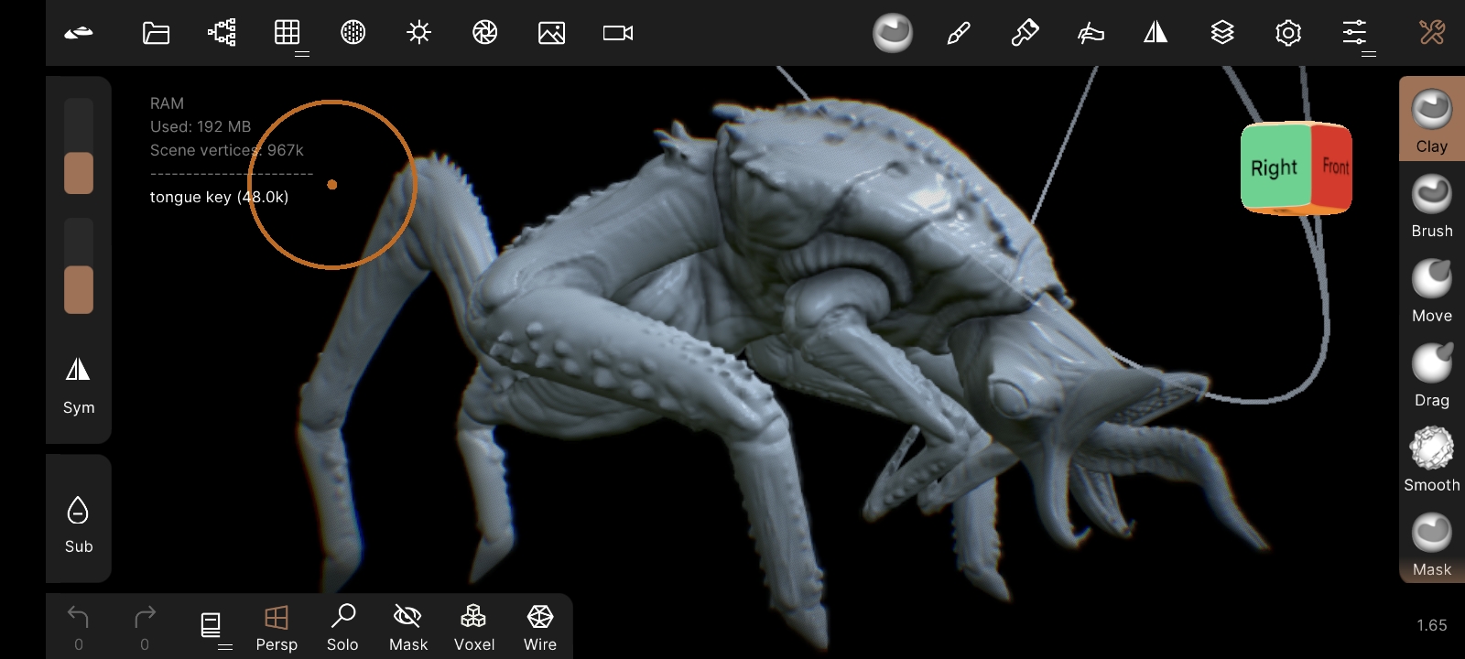Click 'Used: 192 MB' RAM text
1465x659 pixels.
point(201,126)
